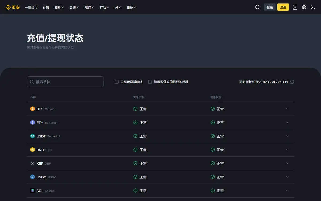Click SOL withdrawal status check icon
The height and width of the screenshot is (201, 321).
click(x=213, y=191)
